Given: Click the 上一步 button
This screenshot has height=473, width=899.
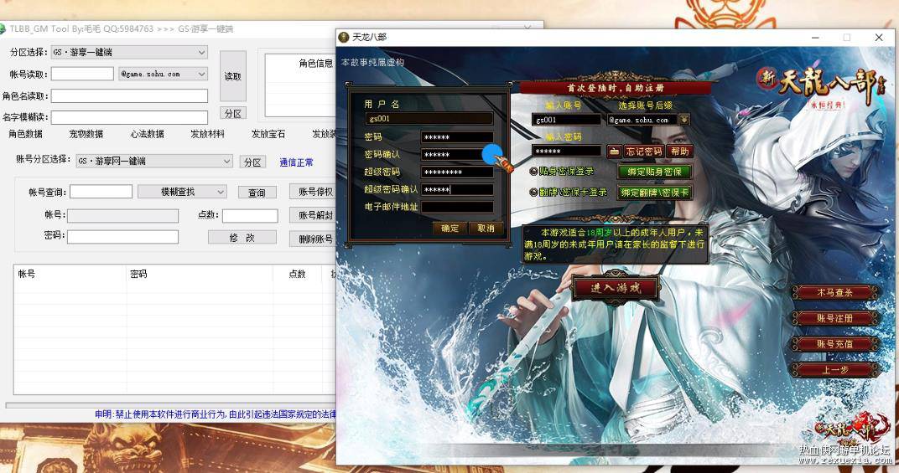Looking at the screenshot, I should 834,370.
